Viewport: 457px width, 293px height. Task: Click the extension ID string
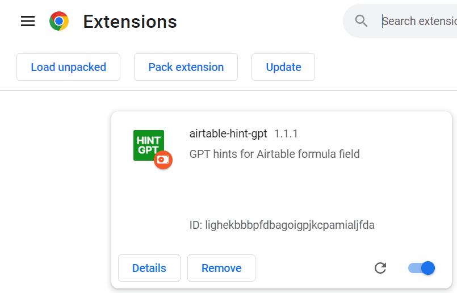282,225
